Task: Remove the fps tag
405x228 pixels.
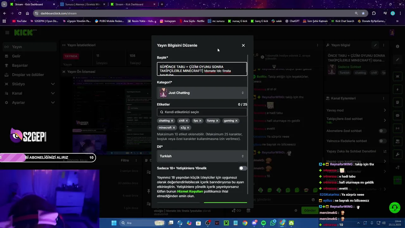Action: 200,121
